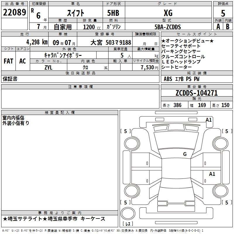Click the G mark on the windshield
234x234 pixels.
coord(185,154)
